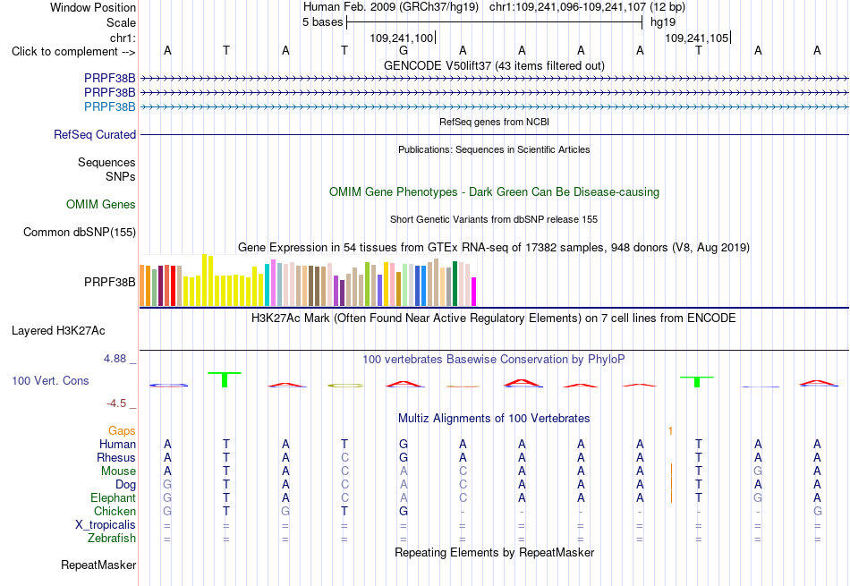Click the Window Position label
This screenshot has width=850, height=586.
coord(93,7)
